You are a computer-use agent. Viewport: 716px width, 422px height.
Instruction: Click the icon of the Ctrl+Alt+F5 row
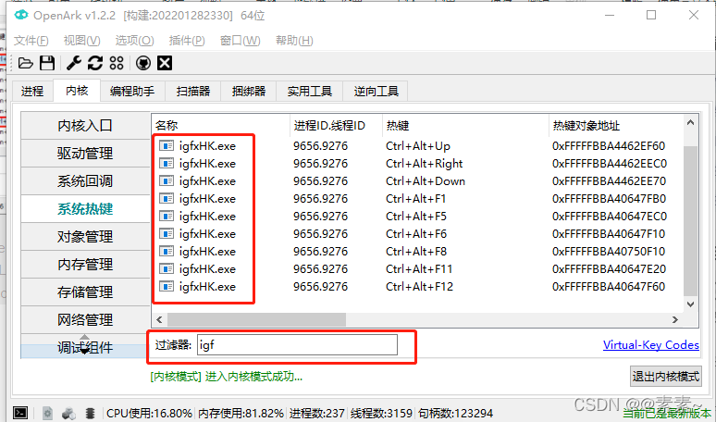pyautogui.click(x=167, y=216)
